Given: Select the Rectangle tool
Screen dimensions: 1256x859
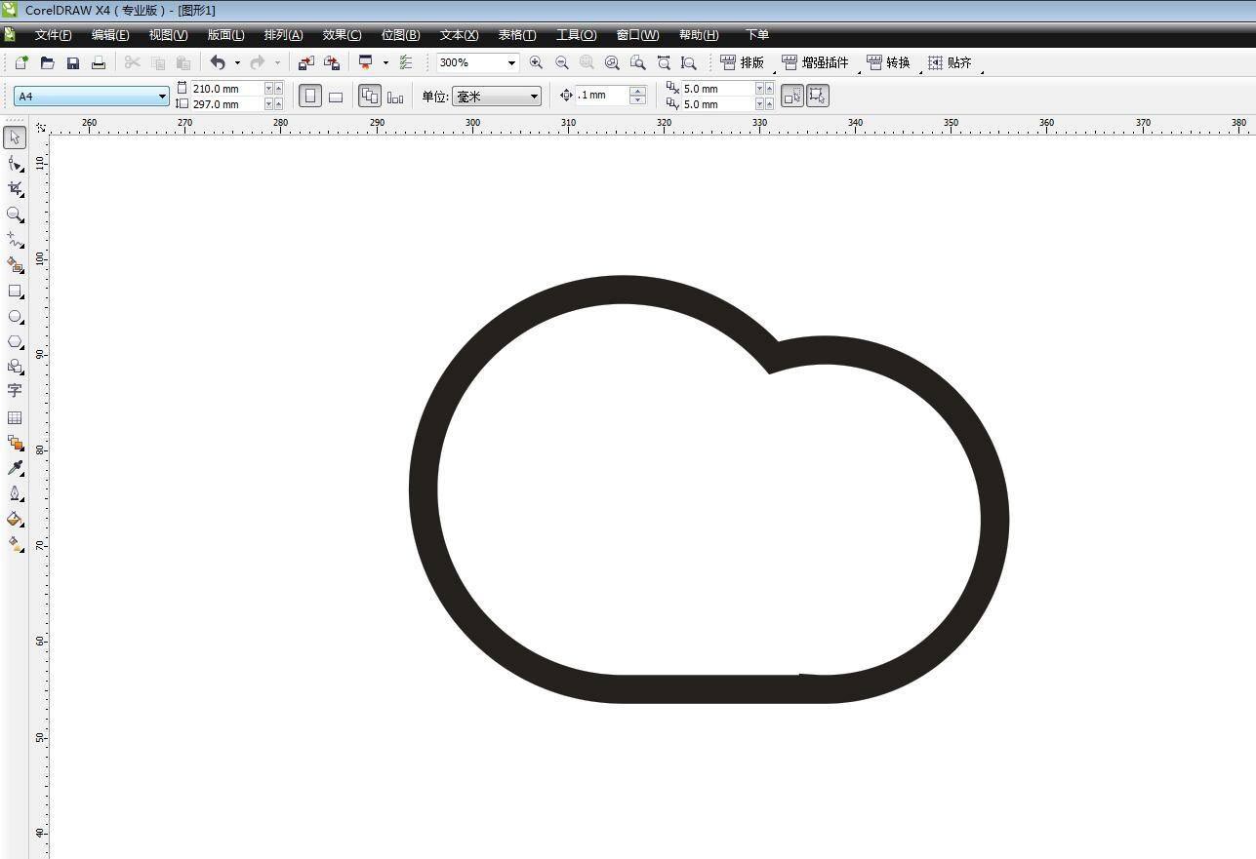Looking at the screenshot, I should tap(15, 291).
